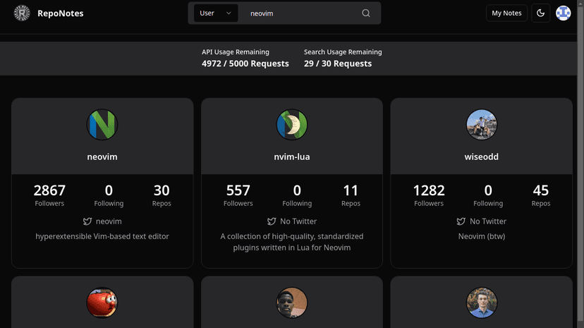This screenshot has height=328, width=584.
Task: Click the magnifying glass search icon
Action: pos(366,13)
